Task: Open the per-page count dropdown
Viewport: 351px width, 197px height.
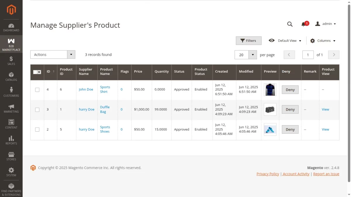Action: coord(253,55)
